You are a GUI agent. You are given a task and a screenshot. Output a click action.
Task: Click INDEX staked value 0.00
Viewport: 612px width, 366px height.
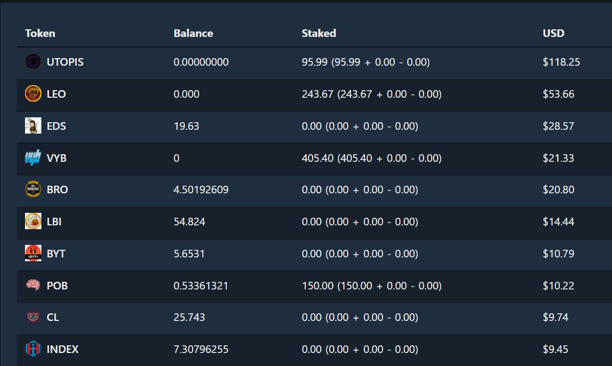(x=312, y=349)
